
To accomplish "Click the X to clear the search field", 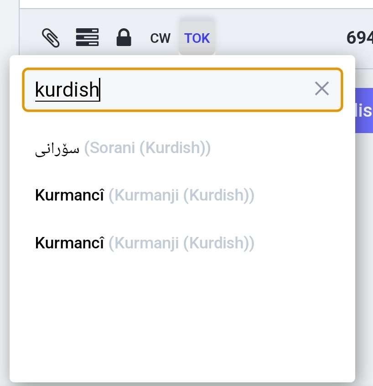I will 322,89.
